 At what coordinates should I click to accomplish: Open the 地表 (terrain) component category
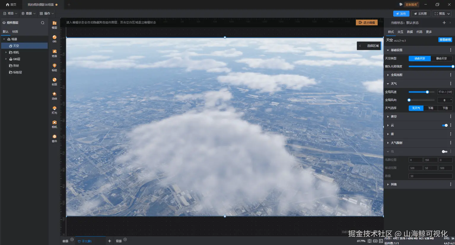(54, 53)
